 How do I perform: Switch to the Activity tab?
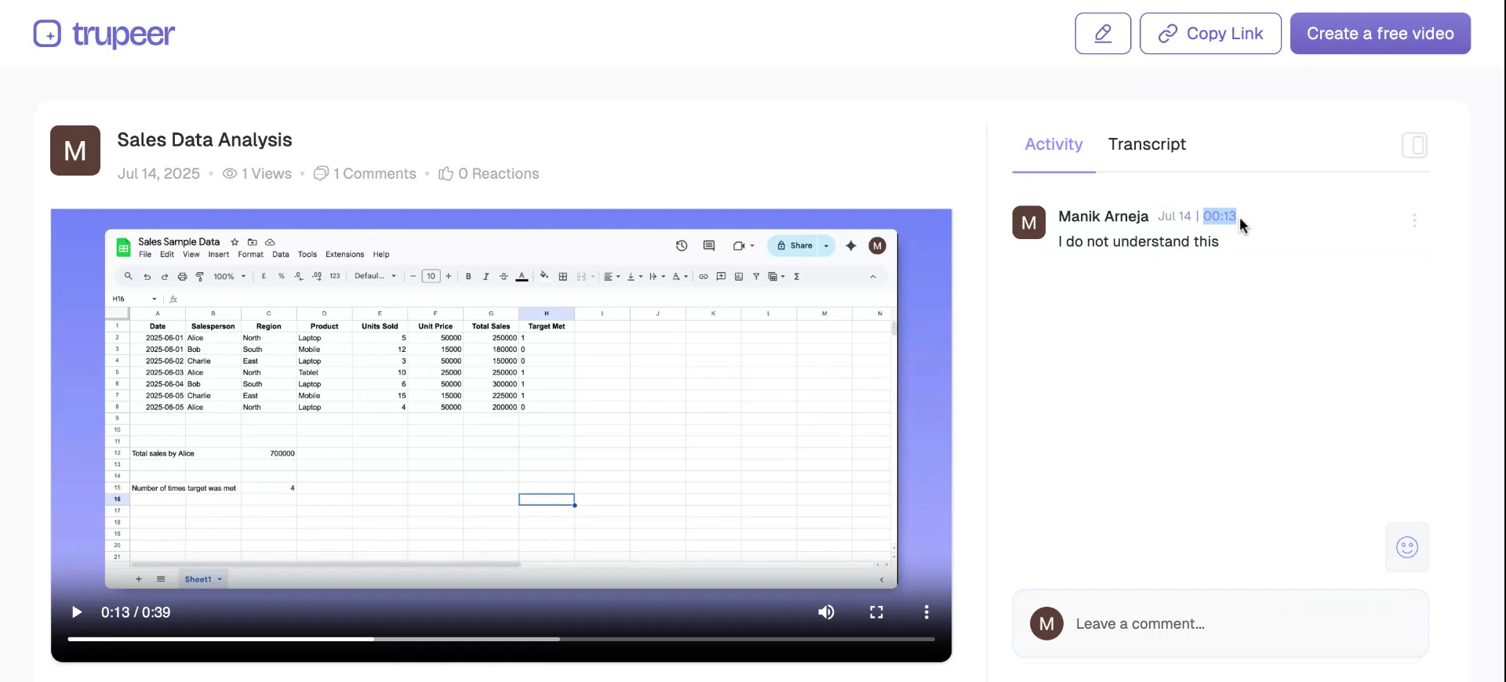[1053, 144]
